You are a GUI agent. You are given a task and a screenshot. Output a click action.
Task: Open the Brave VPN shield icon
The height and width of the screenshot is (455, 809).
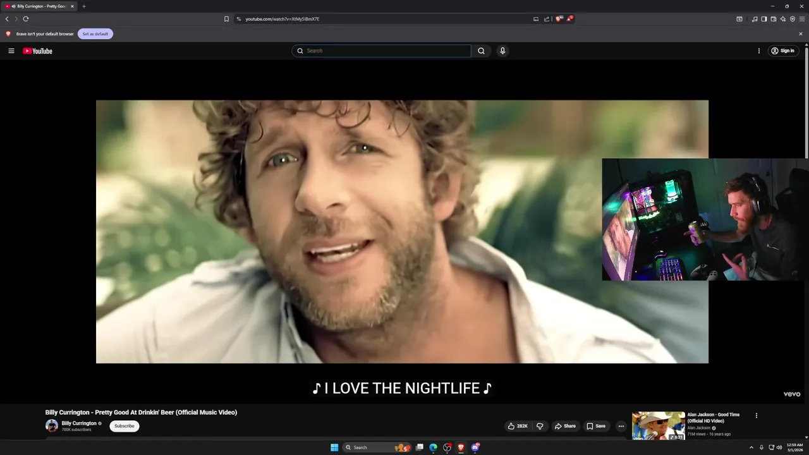click(x=793, y=19)
